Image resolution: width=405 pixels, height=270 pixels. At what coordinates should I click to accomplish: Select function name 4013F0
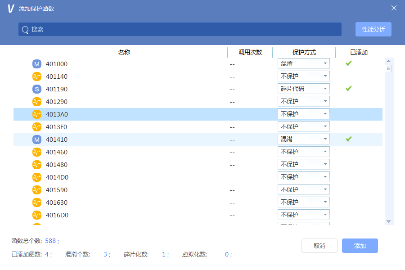pos(56,127)
